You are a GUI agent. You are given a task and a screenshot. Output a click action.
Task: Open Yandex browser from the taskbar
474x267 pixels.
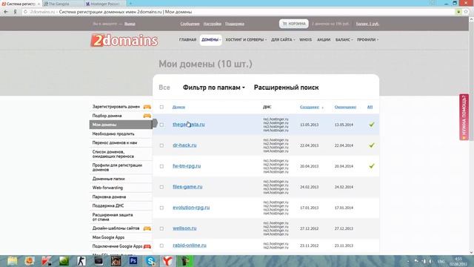167,261
